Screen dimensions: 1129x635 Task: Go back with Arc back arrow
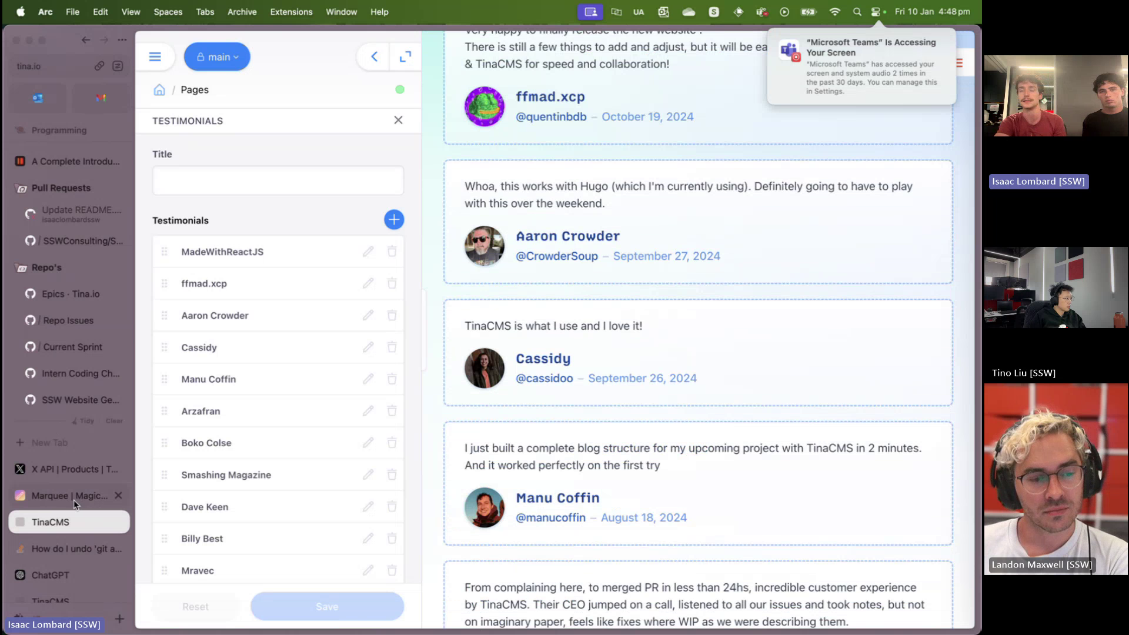pos(86,40)
